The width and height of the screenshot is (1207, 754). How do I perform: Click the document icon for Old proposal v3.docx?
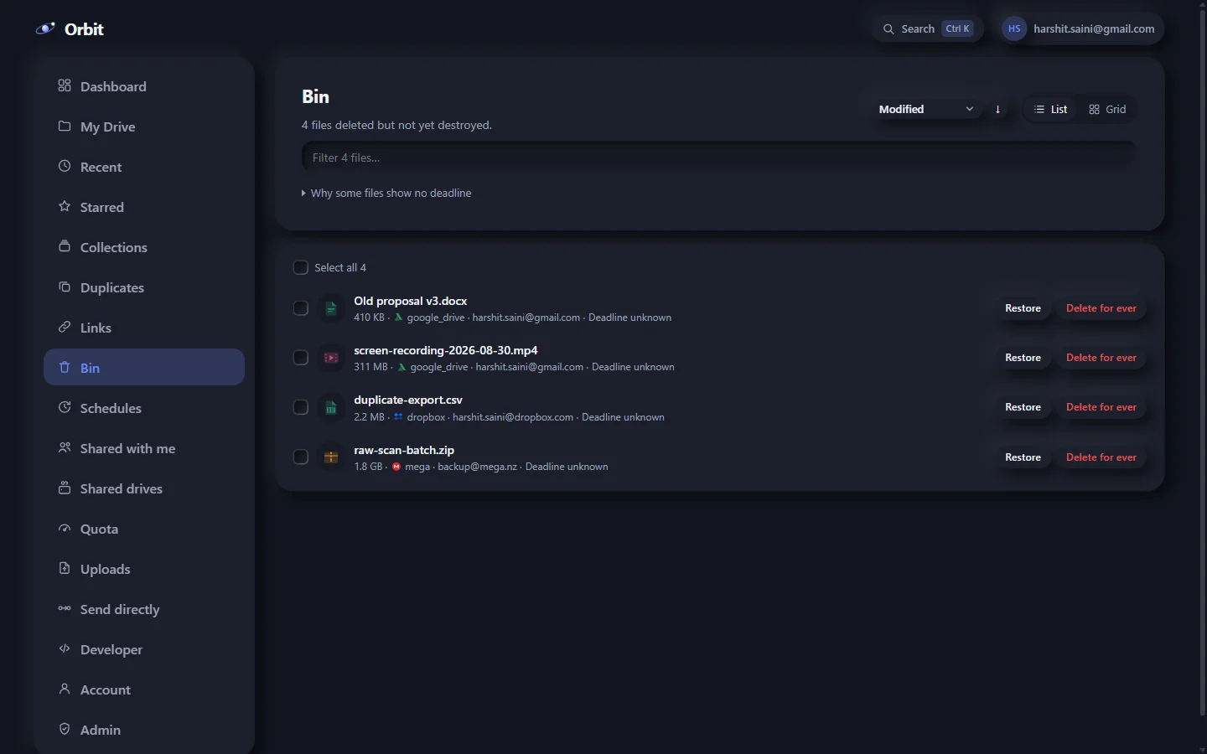coord(331,308)
